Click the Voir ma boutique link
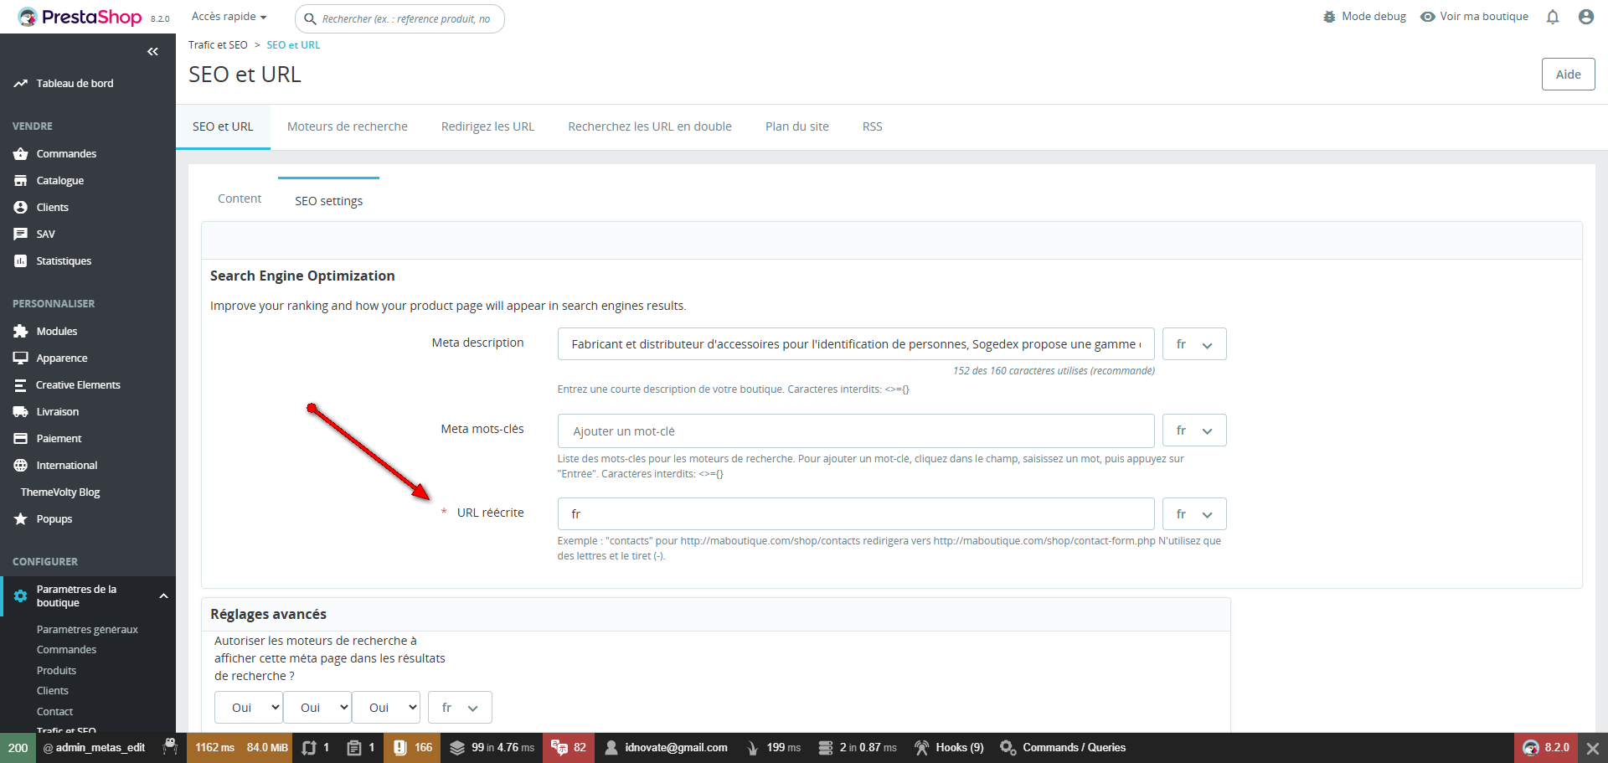This screenshot has height=763, width=1608. point(1475,17)
